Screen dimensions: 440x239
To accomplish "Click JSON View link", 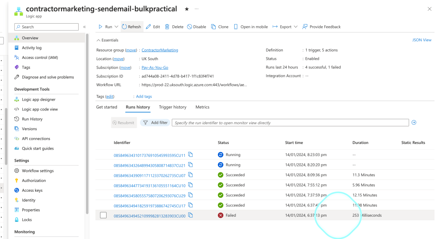I will click(422, 40).
